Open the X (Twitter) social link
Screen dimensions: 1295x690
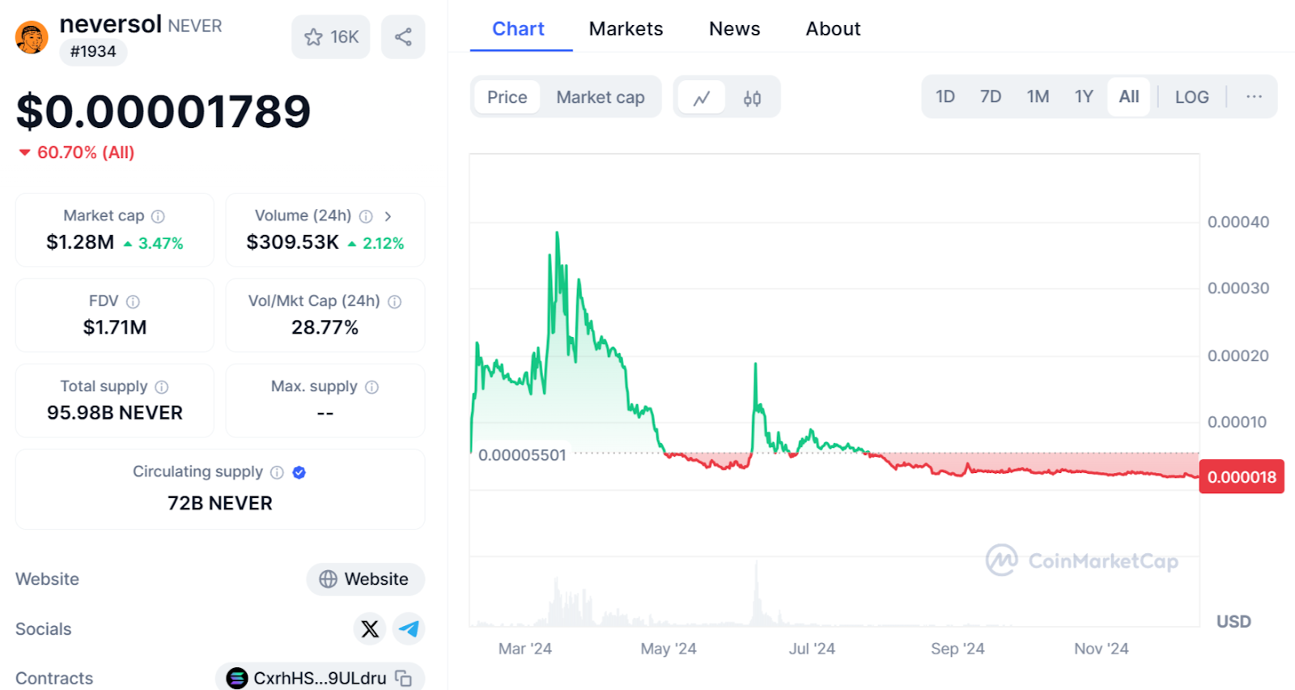click(x=370, y=628)
